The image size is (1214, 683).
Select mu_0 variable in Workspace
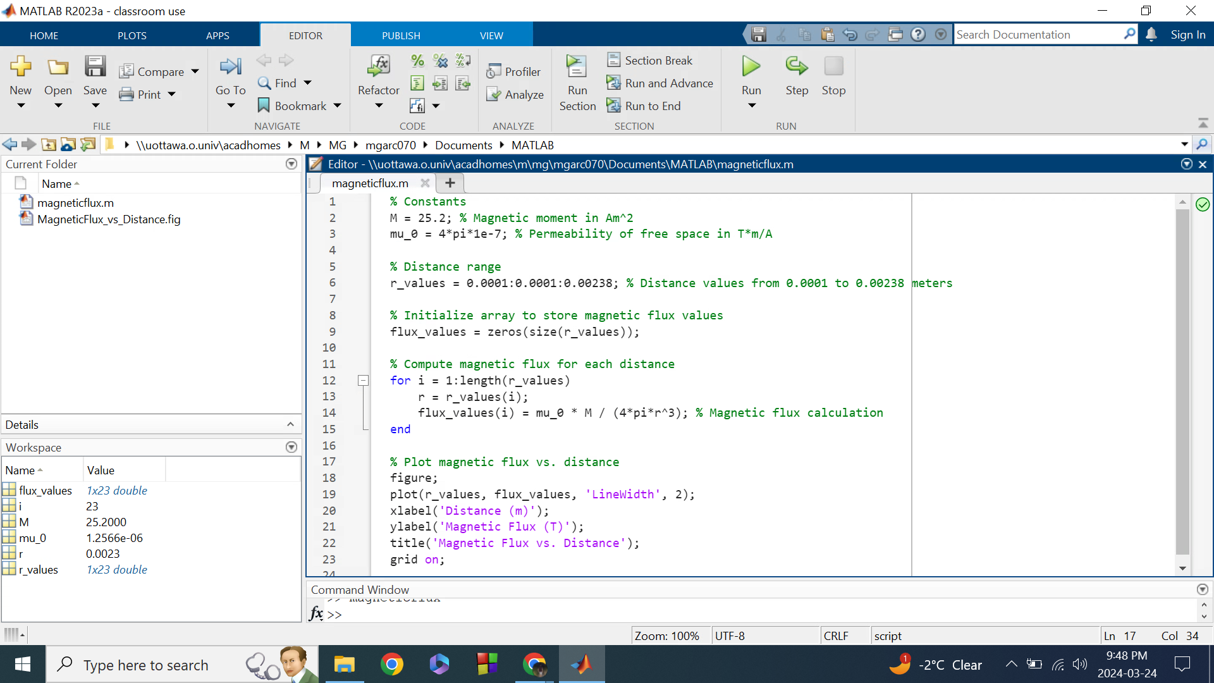point(32,538)
